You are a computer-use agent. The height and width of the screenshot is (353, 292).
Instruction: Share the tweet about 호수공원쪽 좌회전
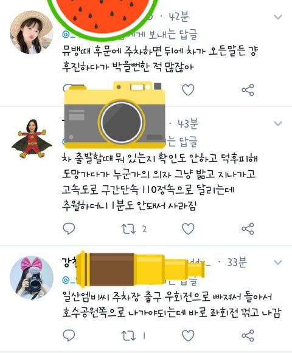point(248,335)
